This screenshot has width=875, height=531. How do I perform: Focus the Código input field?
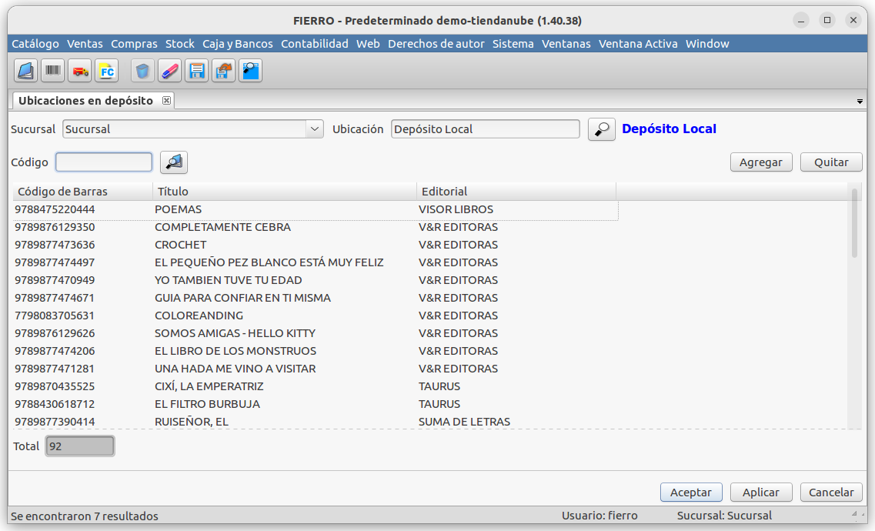pos(104,162)
